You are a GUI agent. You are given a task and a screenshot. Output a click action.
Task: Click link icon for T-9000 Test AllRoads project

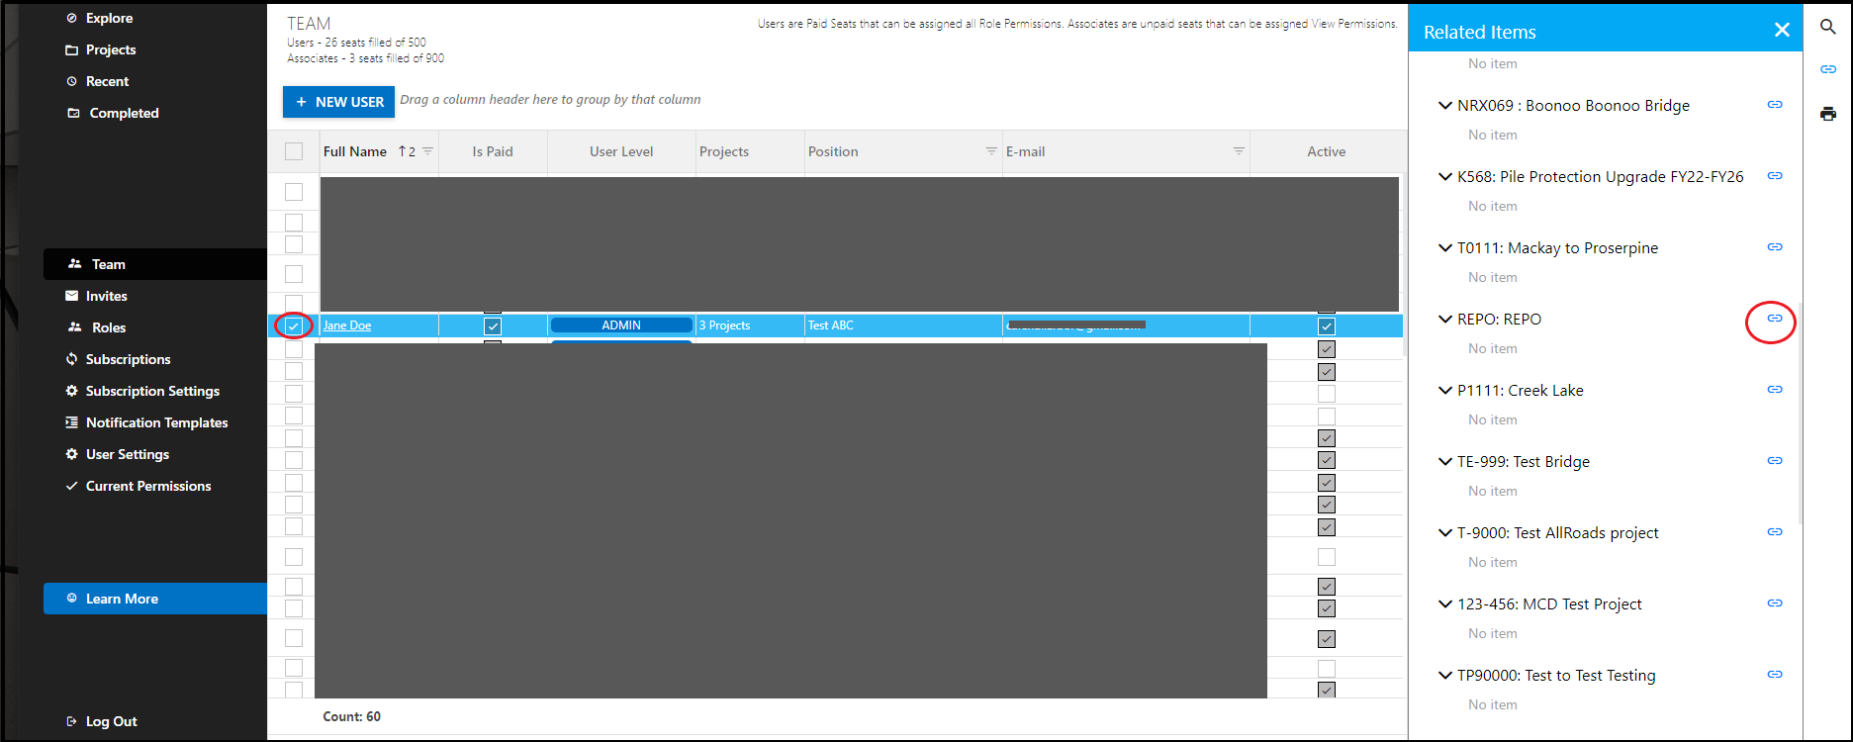(x=1775, y=532)
